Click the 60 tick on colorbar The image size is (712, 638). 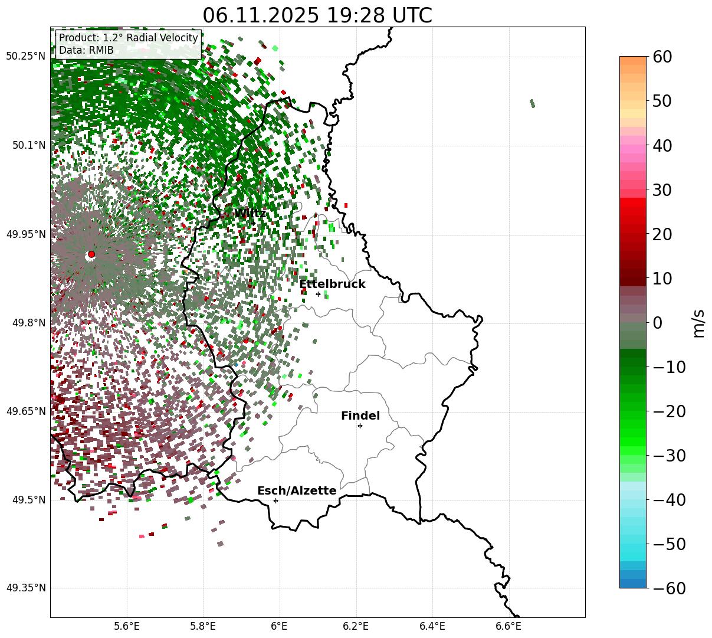[664, 57]
